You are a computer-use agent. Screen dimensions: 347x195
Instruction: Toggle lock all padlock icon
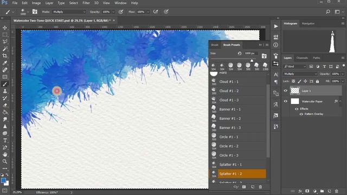[317, 81]
